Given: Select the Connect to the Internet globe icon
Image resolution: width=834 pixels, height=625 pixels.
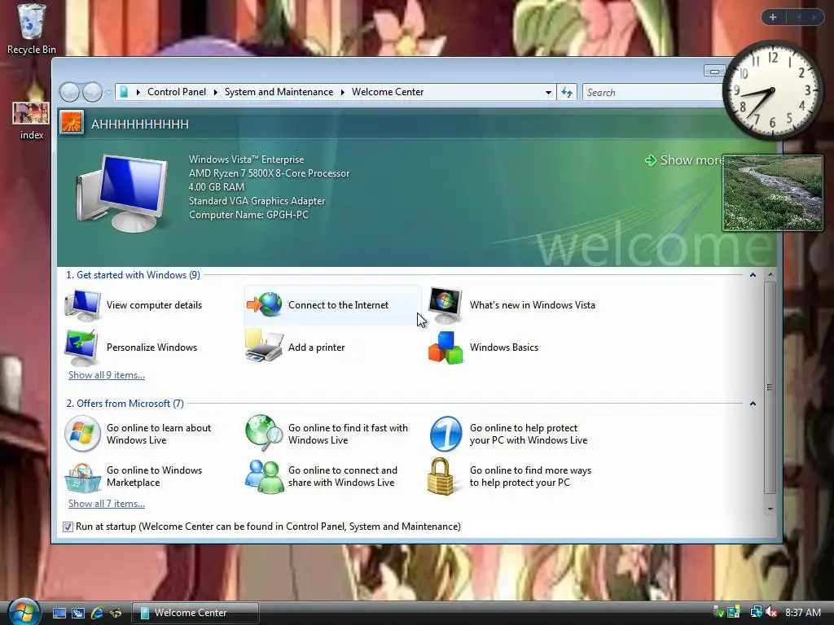Looking at the screenshot, I should [x=265, y=304].
